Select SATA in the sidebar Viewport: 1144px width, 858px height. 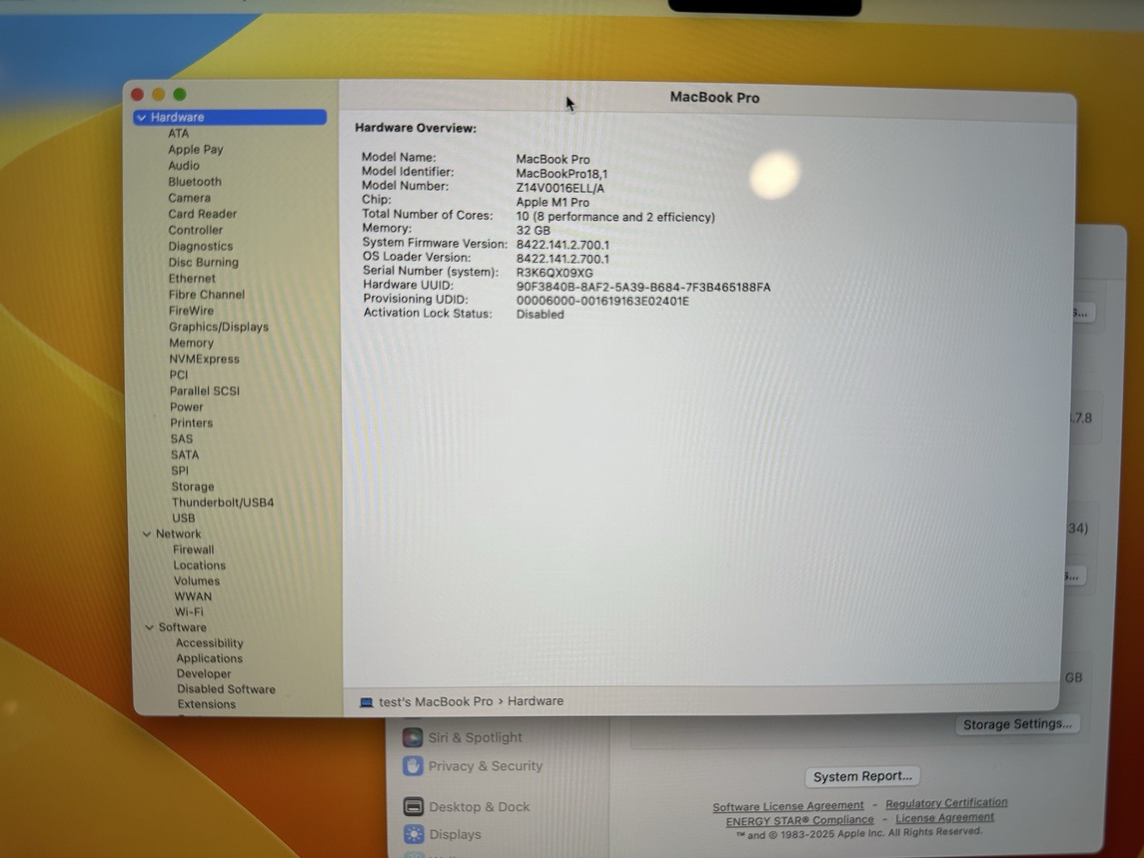click(x=184, y=455)
